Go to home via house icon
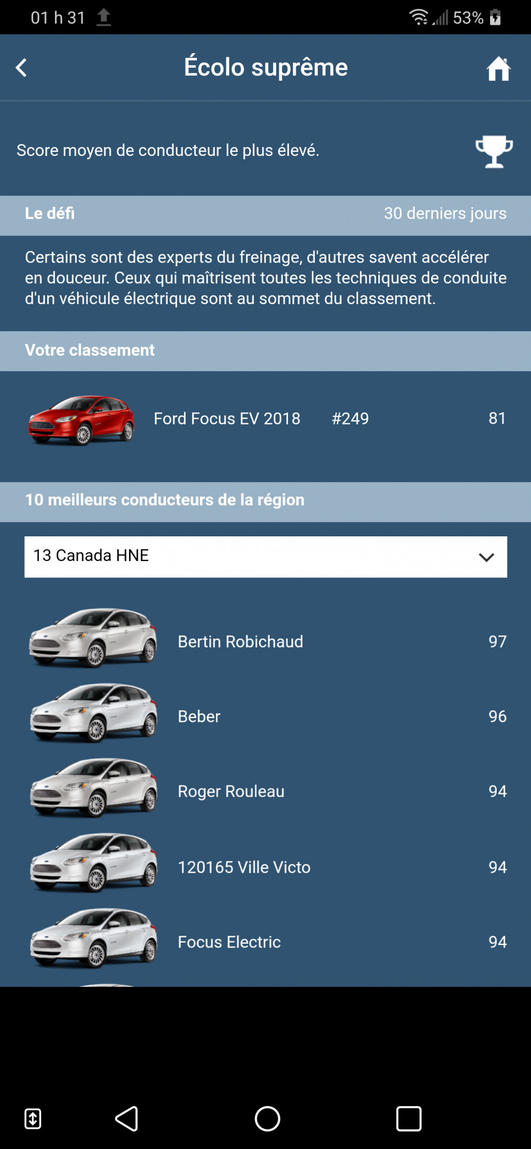 [x=498, y=69]
